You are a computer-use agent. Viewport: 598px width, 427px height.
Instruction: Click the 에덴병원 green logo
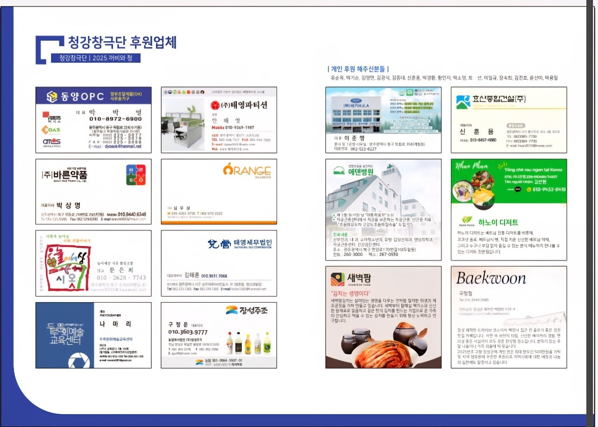point(339,171)
